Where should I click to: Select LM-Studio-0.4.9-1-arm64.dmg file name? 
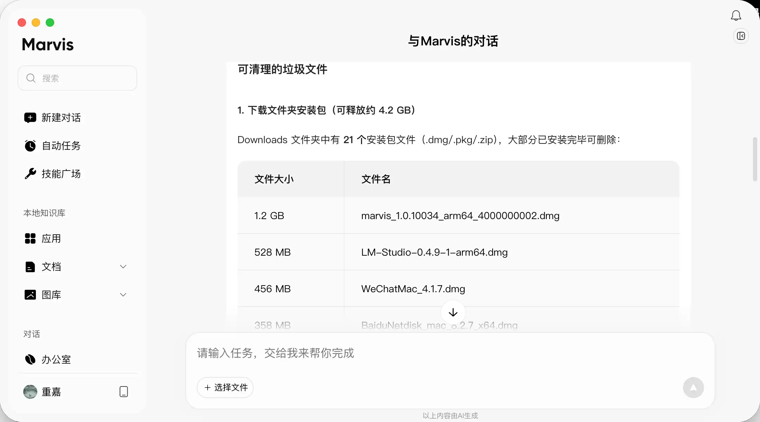(434, 252)
